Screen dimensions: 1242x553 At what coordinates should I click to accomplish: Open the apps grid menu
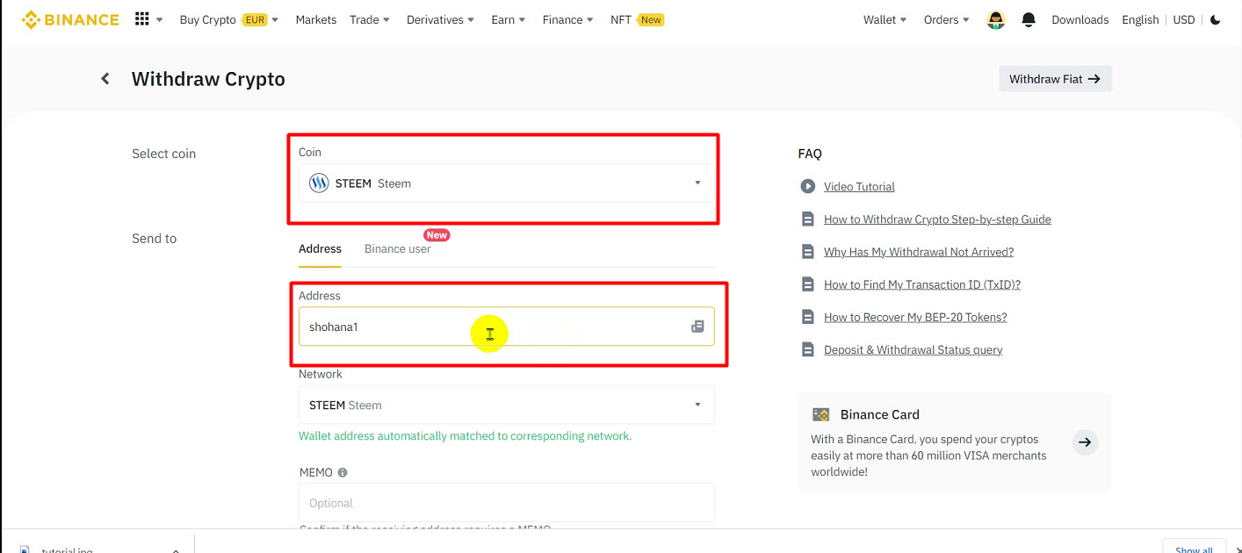tap(142, 19)
